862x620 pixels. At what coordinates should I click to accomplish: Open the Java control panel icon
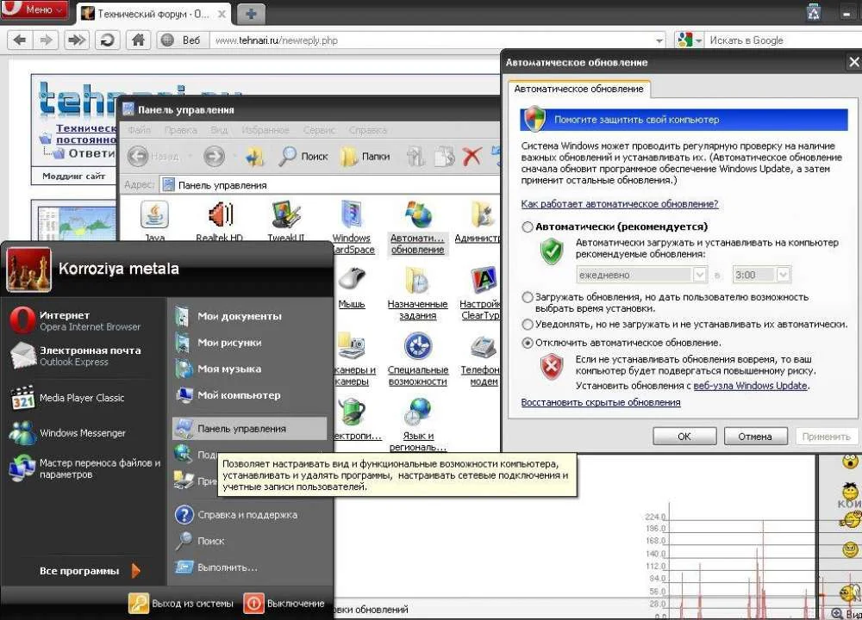pyautogui.click(x=154, y=221)
